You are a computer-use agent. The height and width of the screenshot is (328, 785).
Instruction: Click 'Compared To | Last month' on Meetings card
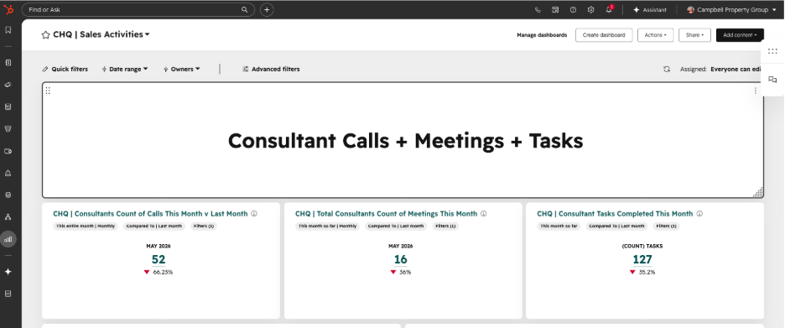[x=396, y=226]
